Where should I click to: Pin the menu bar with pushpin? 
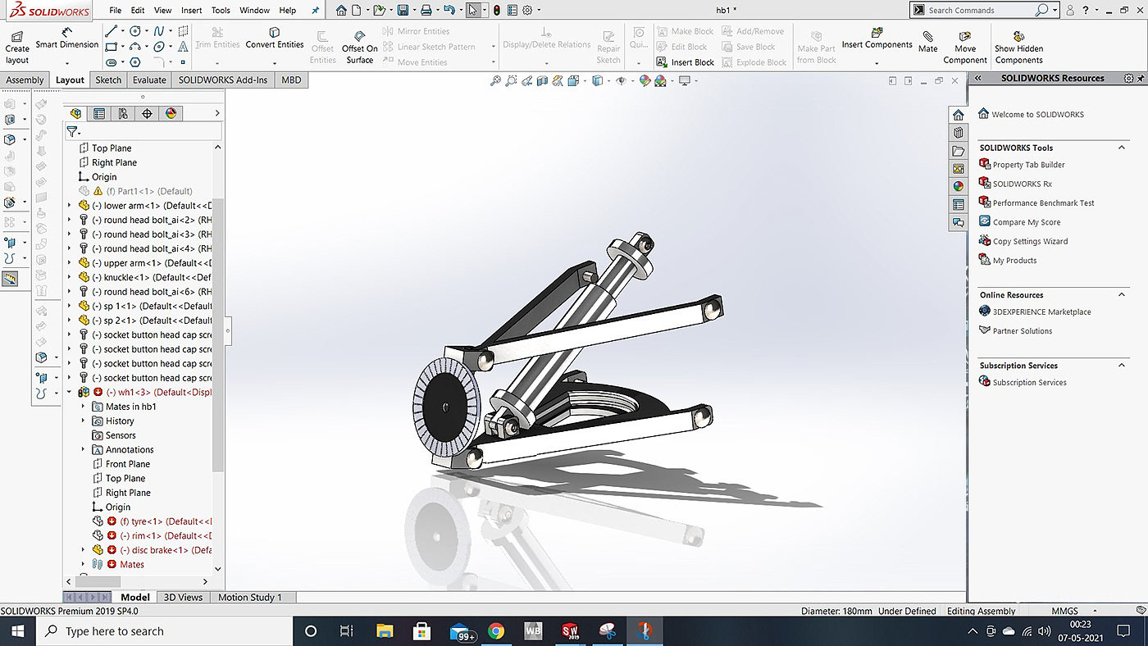(317, 11)
